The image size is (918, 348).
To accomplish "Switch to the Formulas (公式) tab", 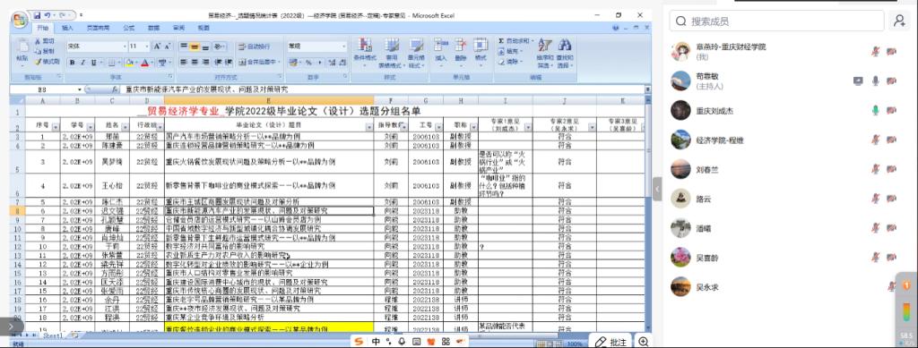I will (x=129, y=28).
